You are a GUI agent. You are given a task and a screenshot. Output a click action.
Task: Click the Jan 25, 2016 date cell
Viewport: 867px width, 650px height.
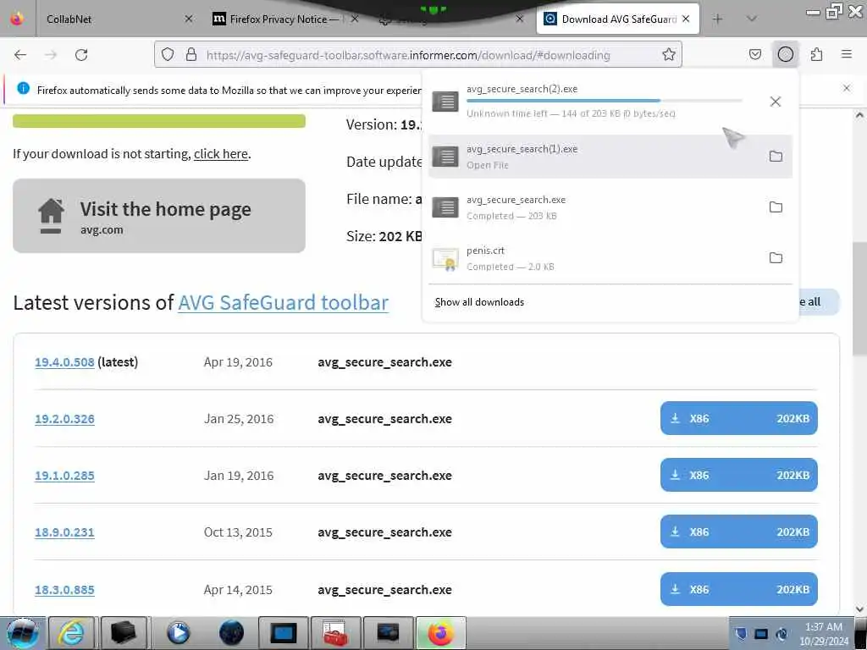point(238,419)
